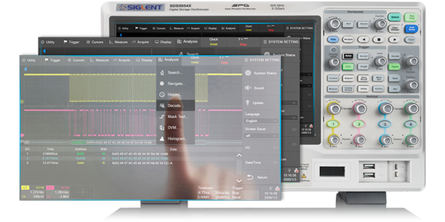Click the Mask Test icon
The width and height of the screenshot is (445, 222).
click(162, 117)
